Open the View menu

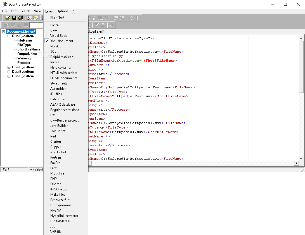pos(37,11)
